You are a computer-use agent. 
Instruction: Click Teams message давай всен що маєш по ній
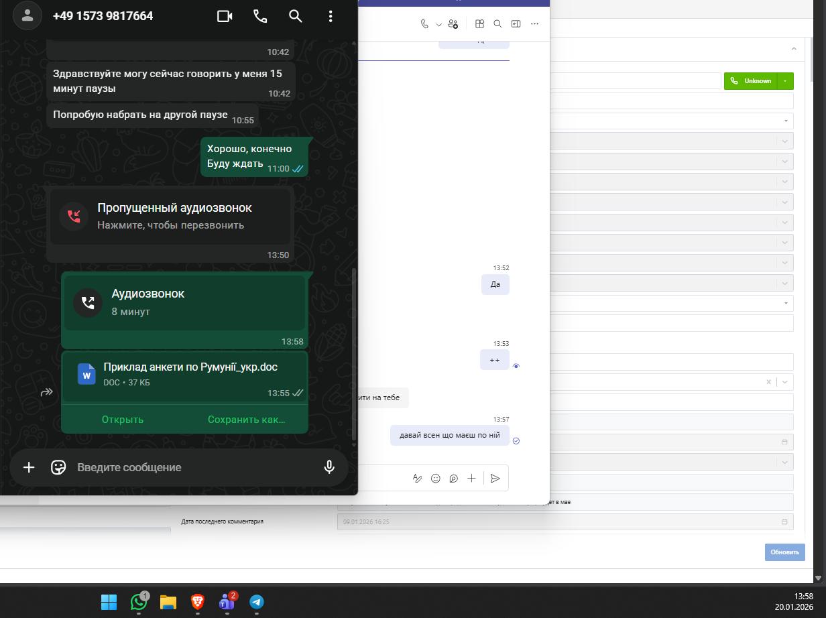[x=450, y=435]
